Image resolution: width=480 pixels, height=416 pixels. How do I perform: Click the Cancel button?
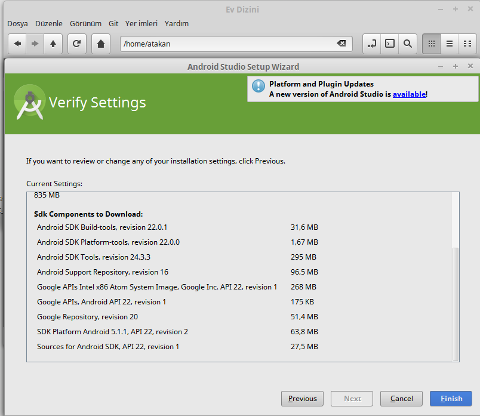click(x=401, y=399)
